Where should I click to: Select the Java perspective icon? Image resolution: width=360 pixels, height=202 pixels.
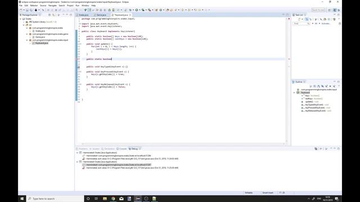coord(335,10)
